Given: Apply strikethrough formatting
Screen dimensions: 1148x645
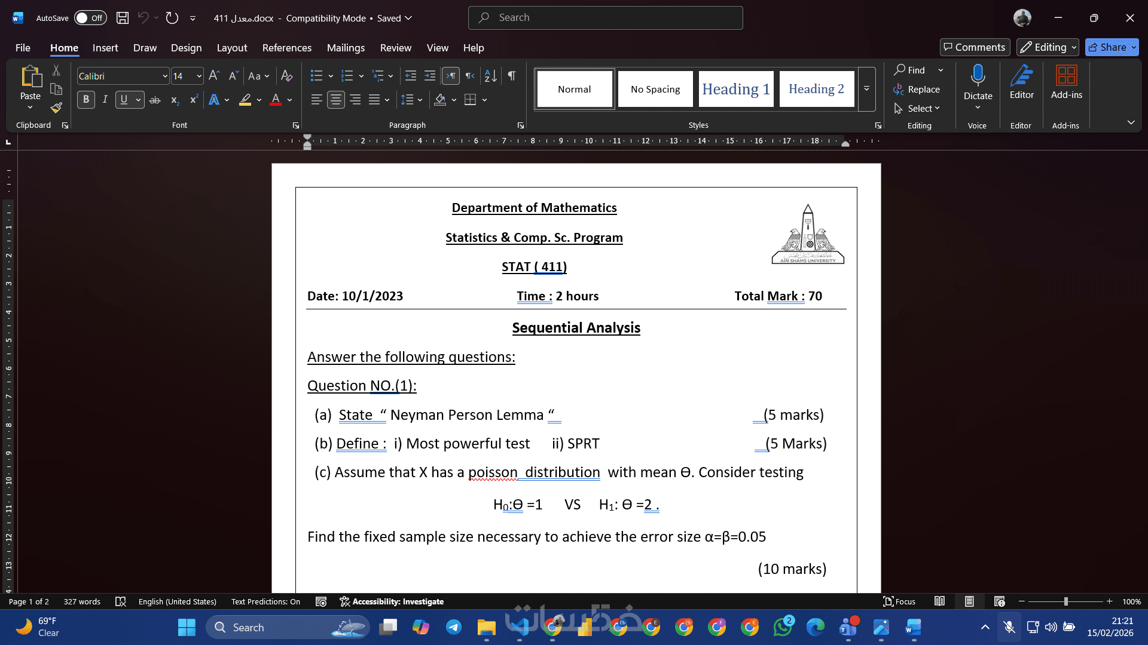Looking at the screenshot, I should click(x=155, y=100).
